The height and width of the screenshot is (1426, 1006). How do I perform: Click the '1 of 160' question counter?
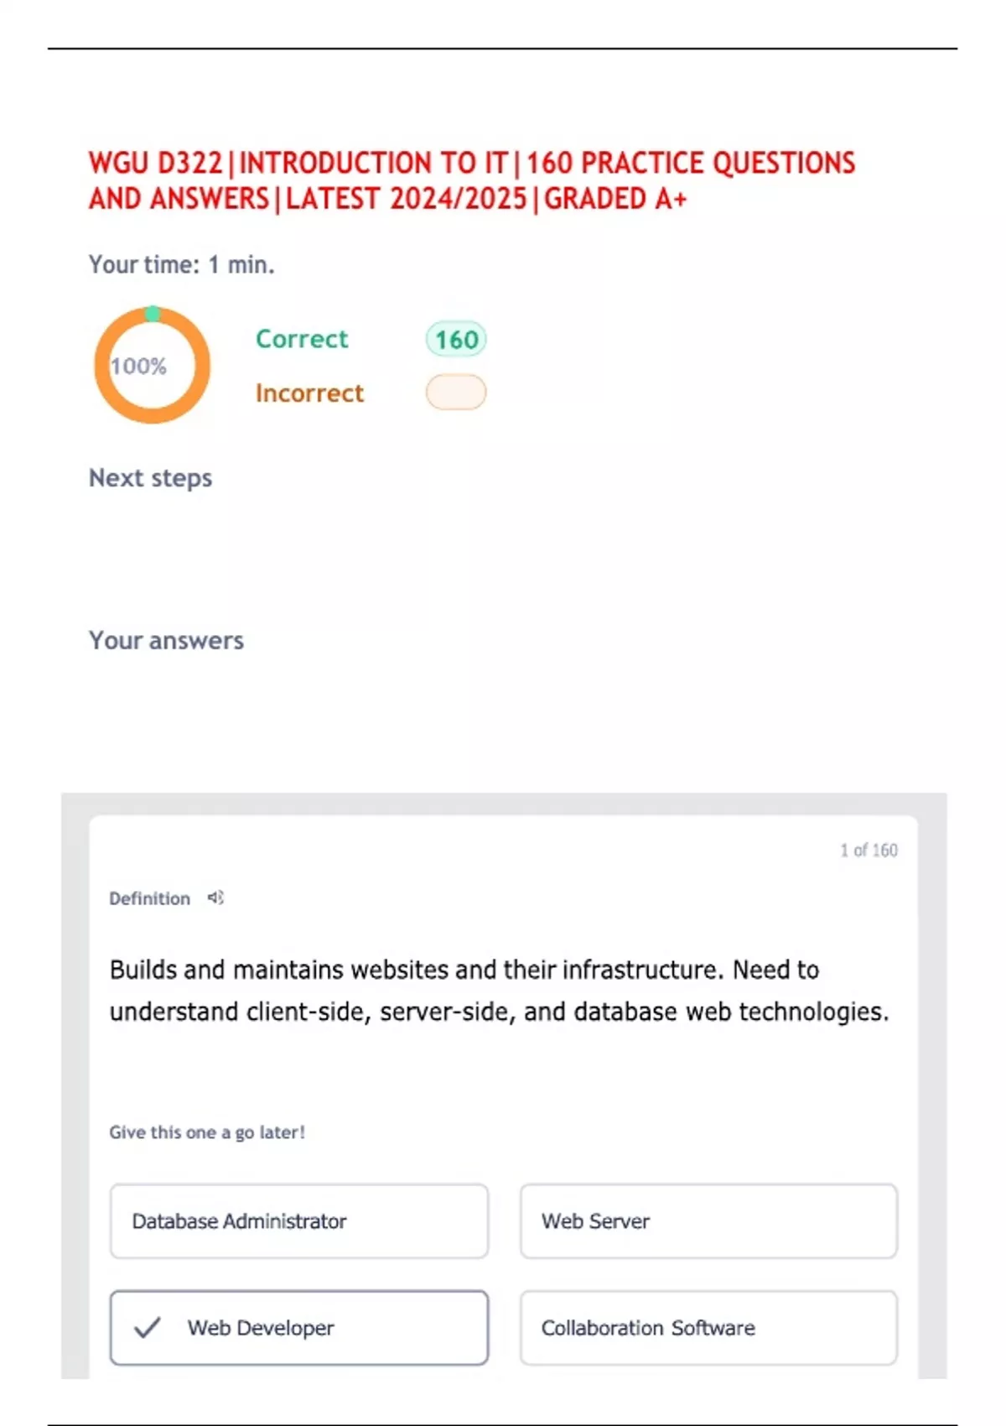pyautogui.click(x=869, y=851)
